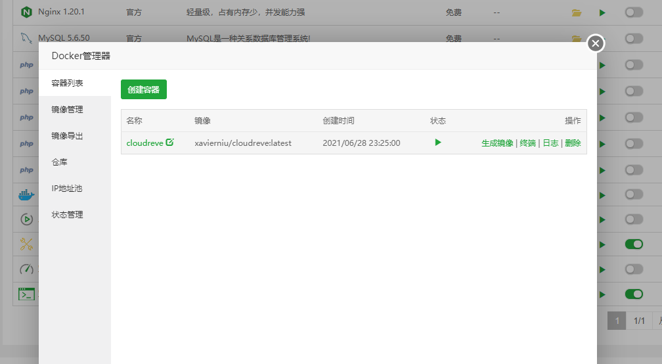Open the 镜像导出 tab
Image resolution: width=662 pixels, height=364 pixels.
pyautogui.click(x=75, y=135)
